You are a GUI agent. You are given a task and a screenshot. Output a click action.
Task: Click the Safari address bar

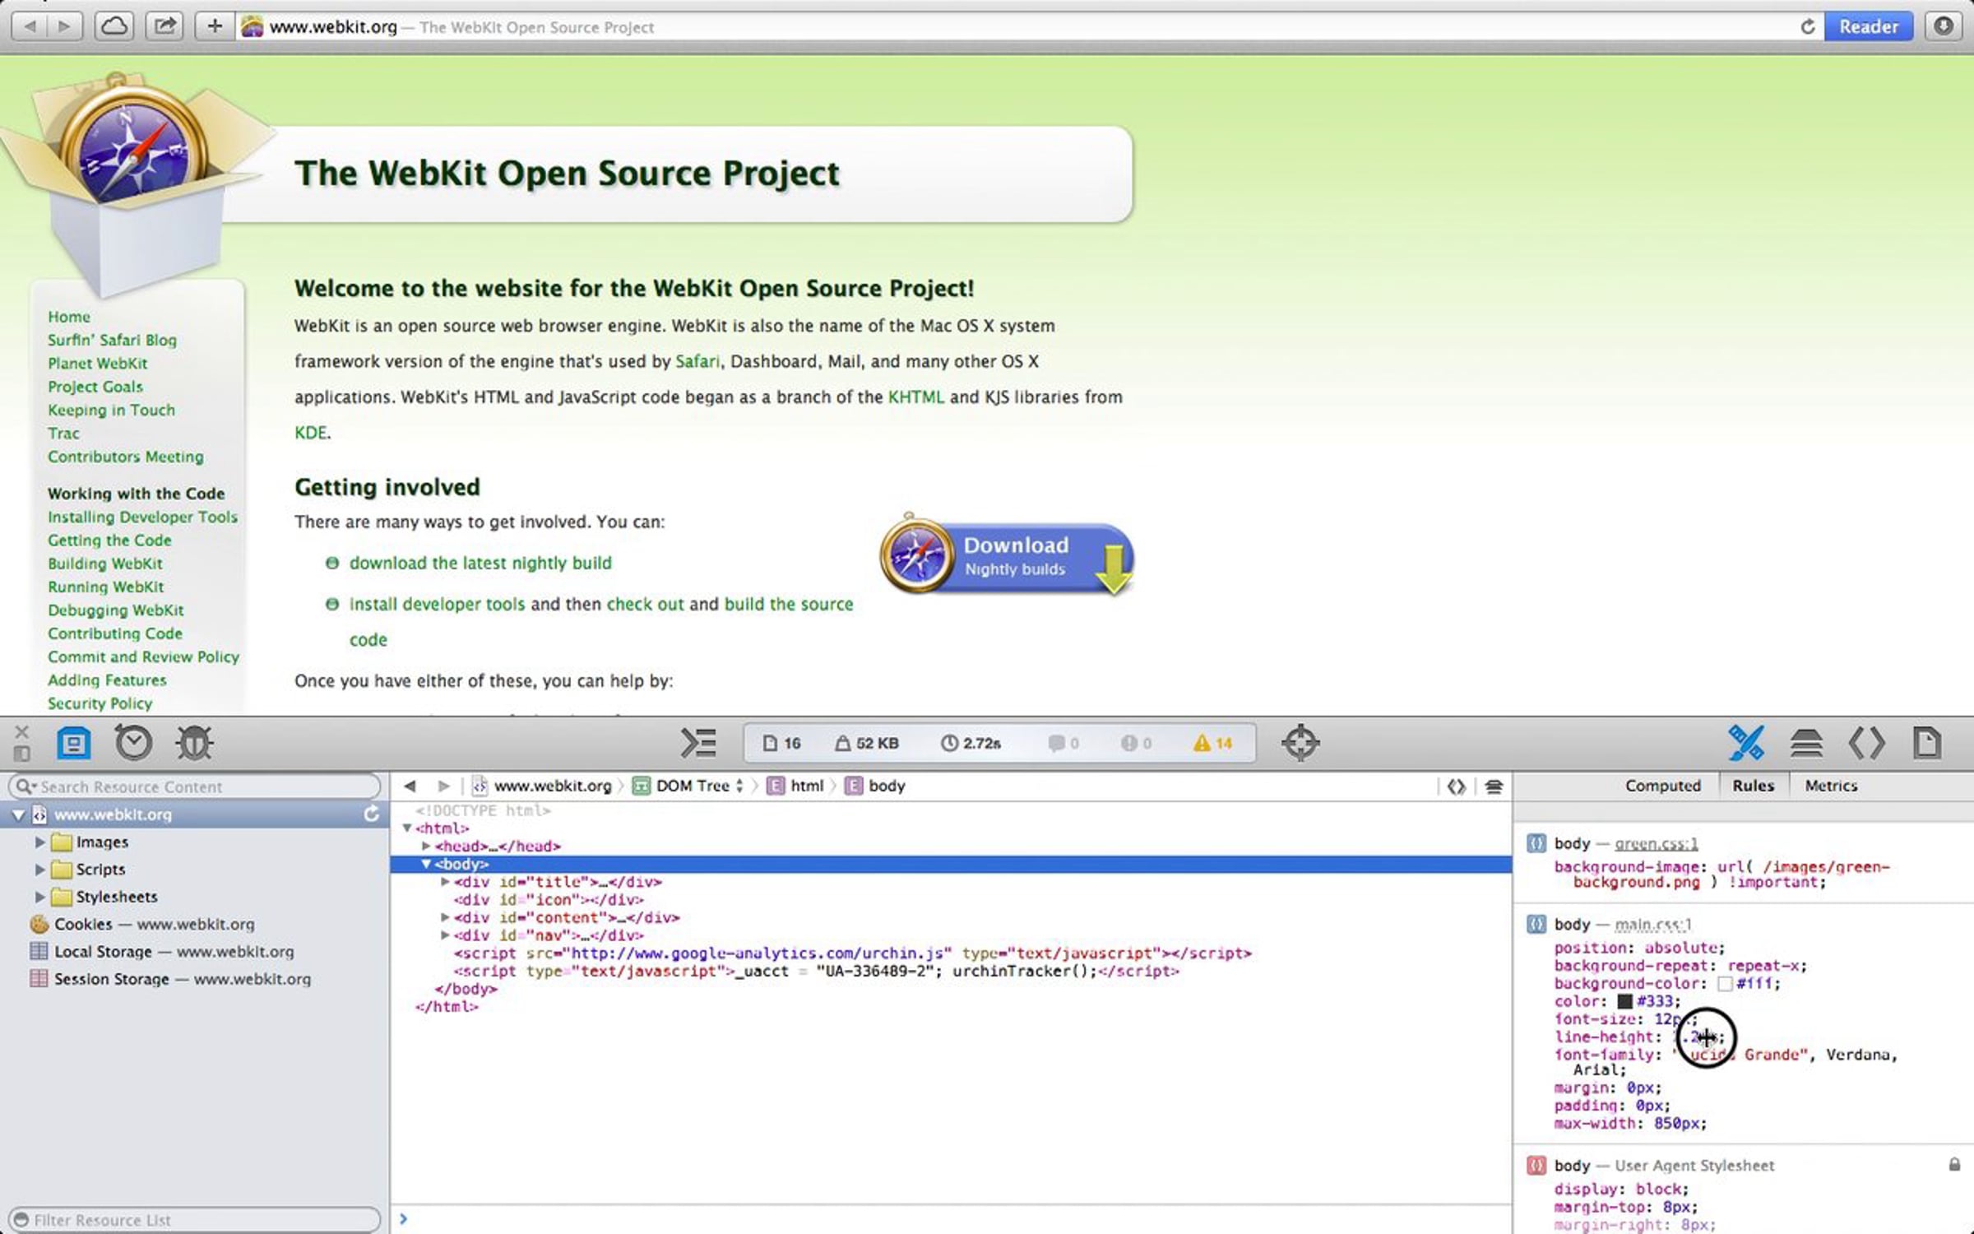pos(1029,26)
